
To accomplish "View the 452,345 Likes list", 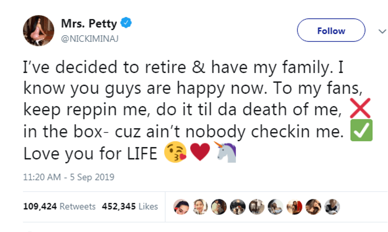I will [x=130, y=206].
